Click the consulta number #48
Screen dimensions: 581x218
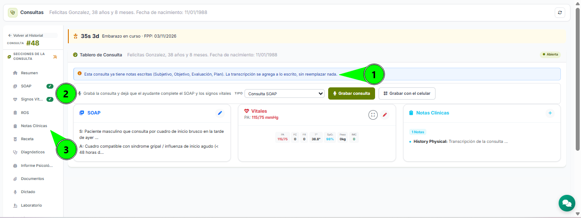(x=33, y=43)
